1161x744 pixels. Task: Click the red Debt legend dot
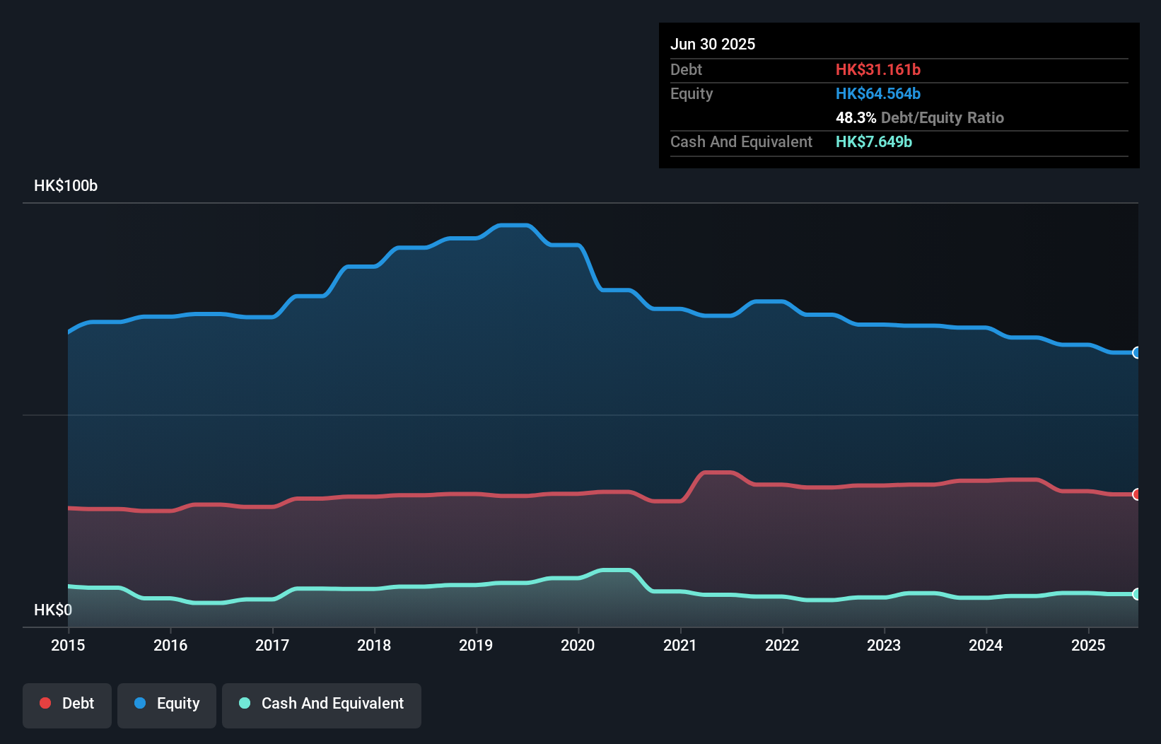[x=45, y=703]
